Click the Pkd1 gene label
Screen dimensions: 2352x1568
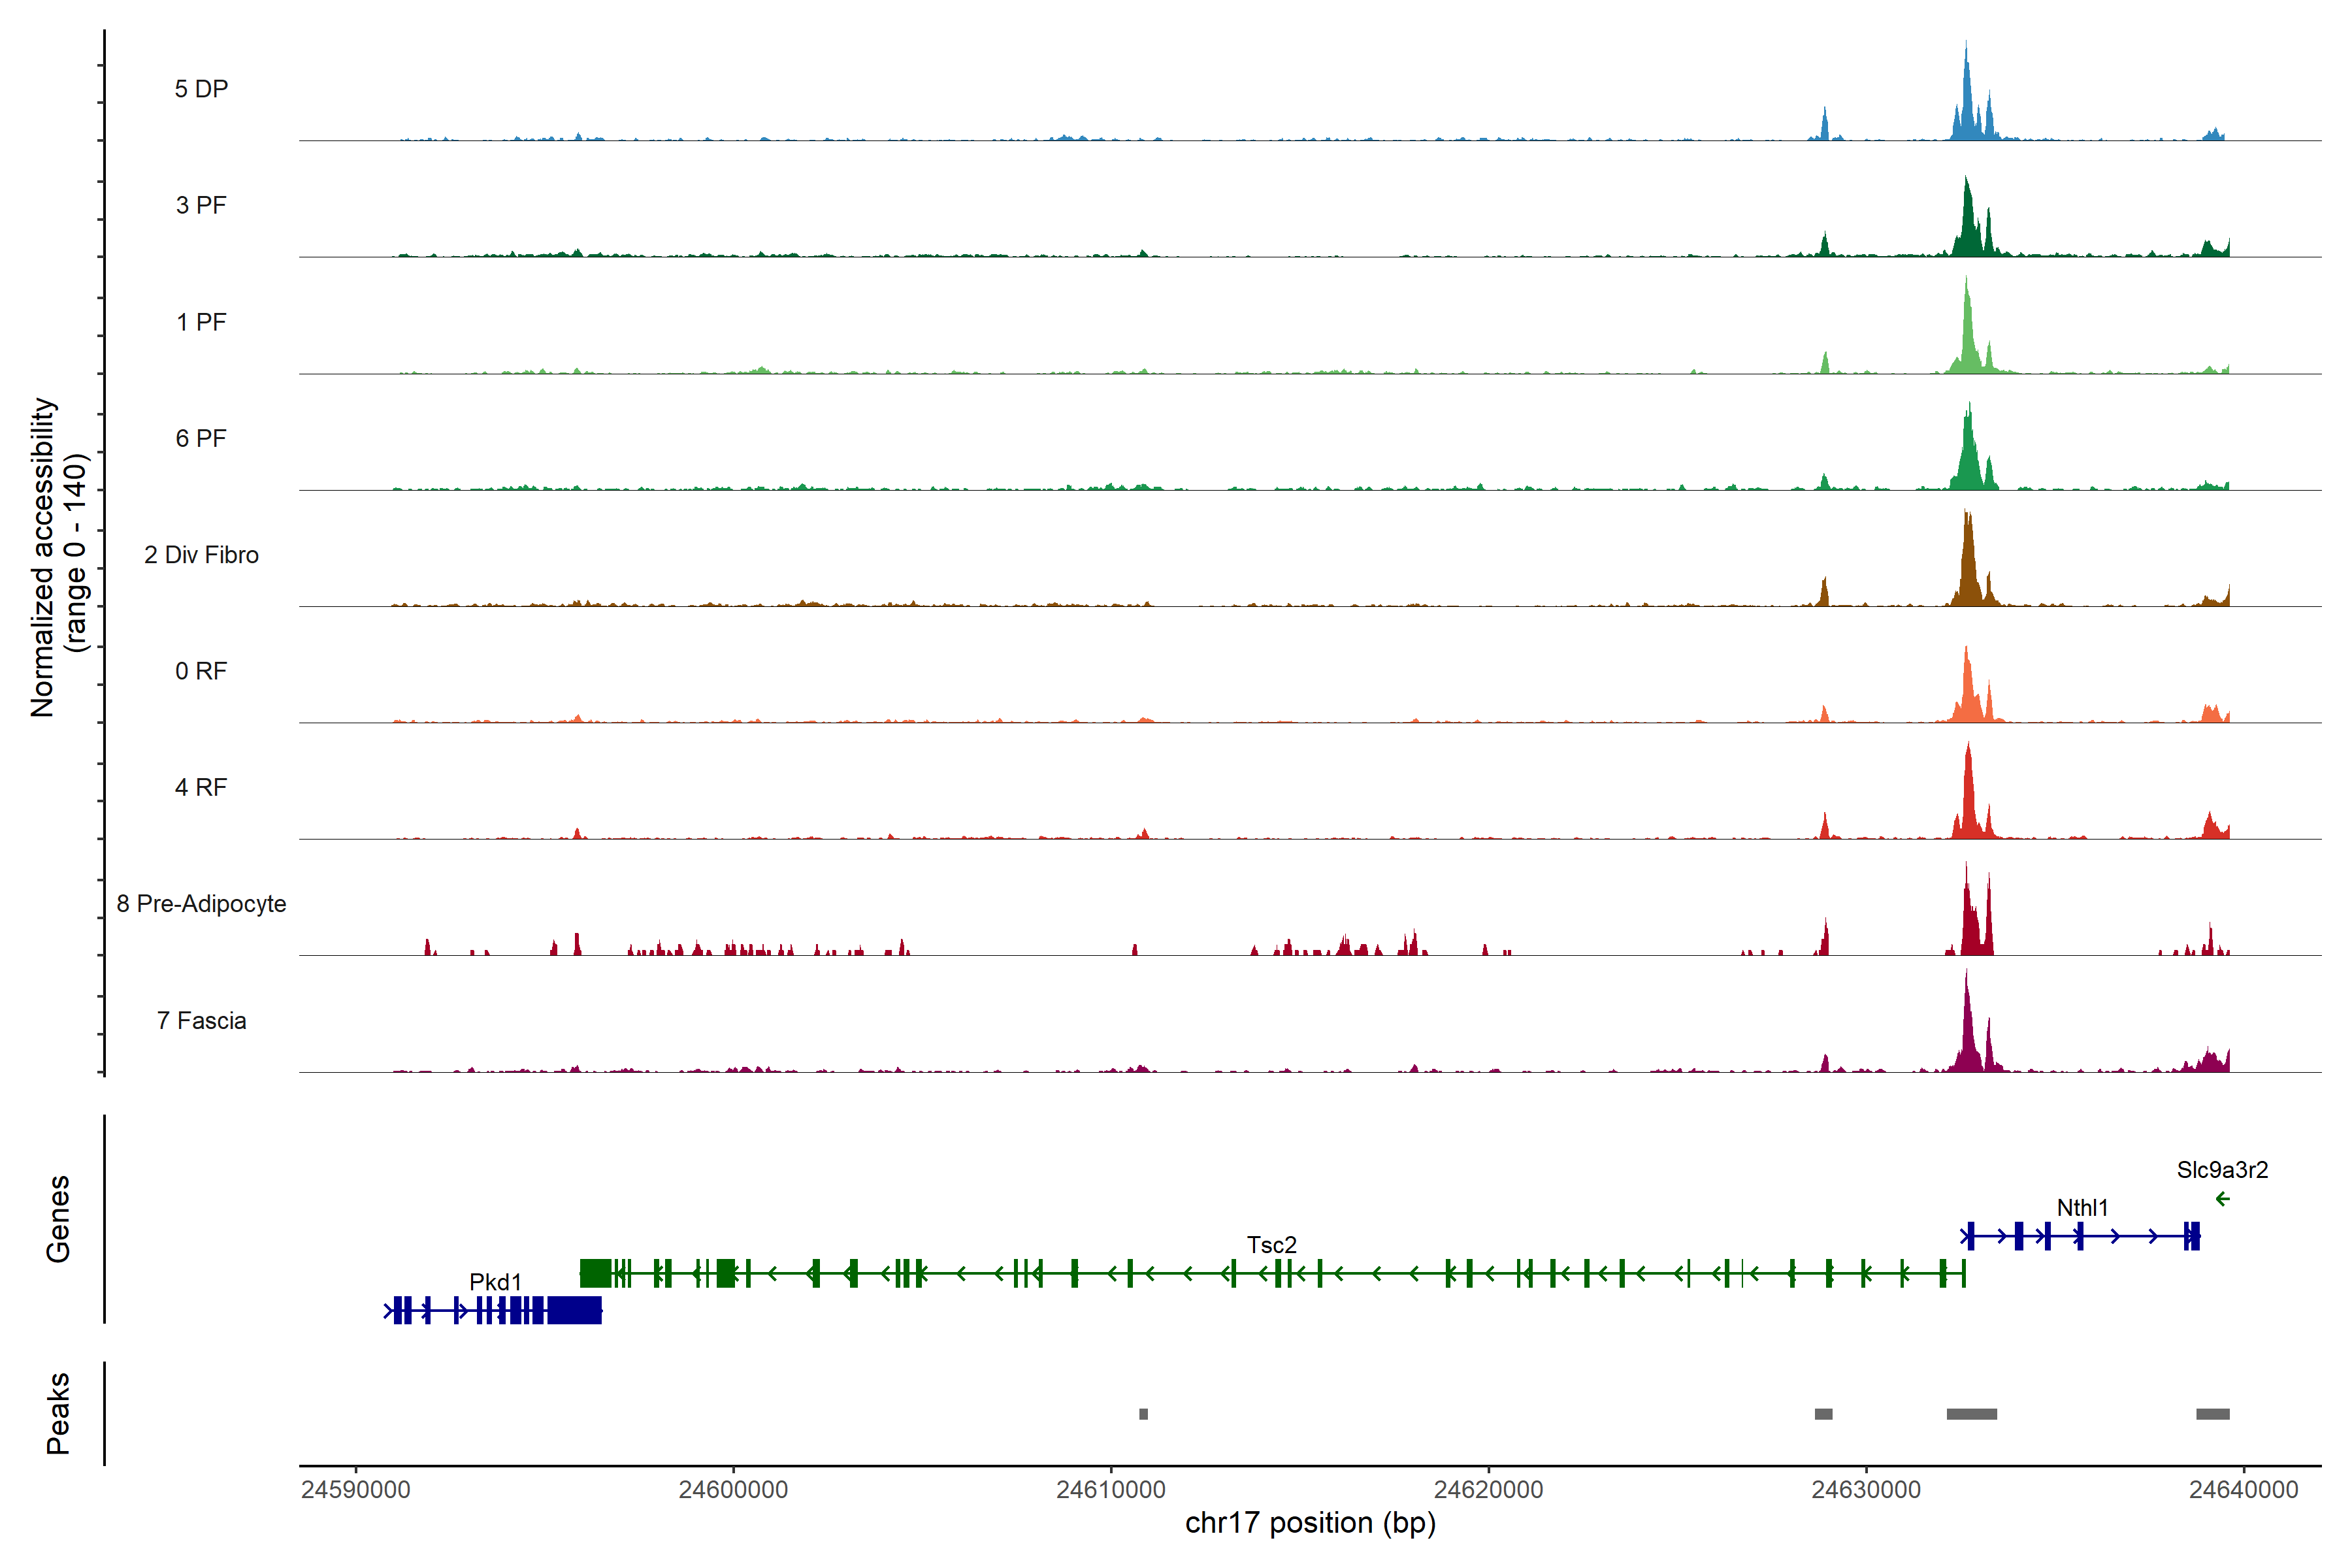[x=495, y=1282]
